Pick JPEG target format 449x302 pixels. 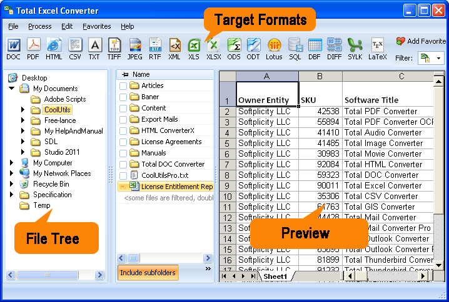click(135, 49)
